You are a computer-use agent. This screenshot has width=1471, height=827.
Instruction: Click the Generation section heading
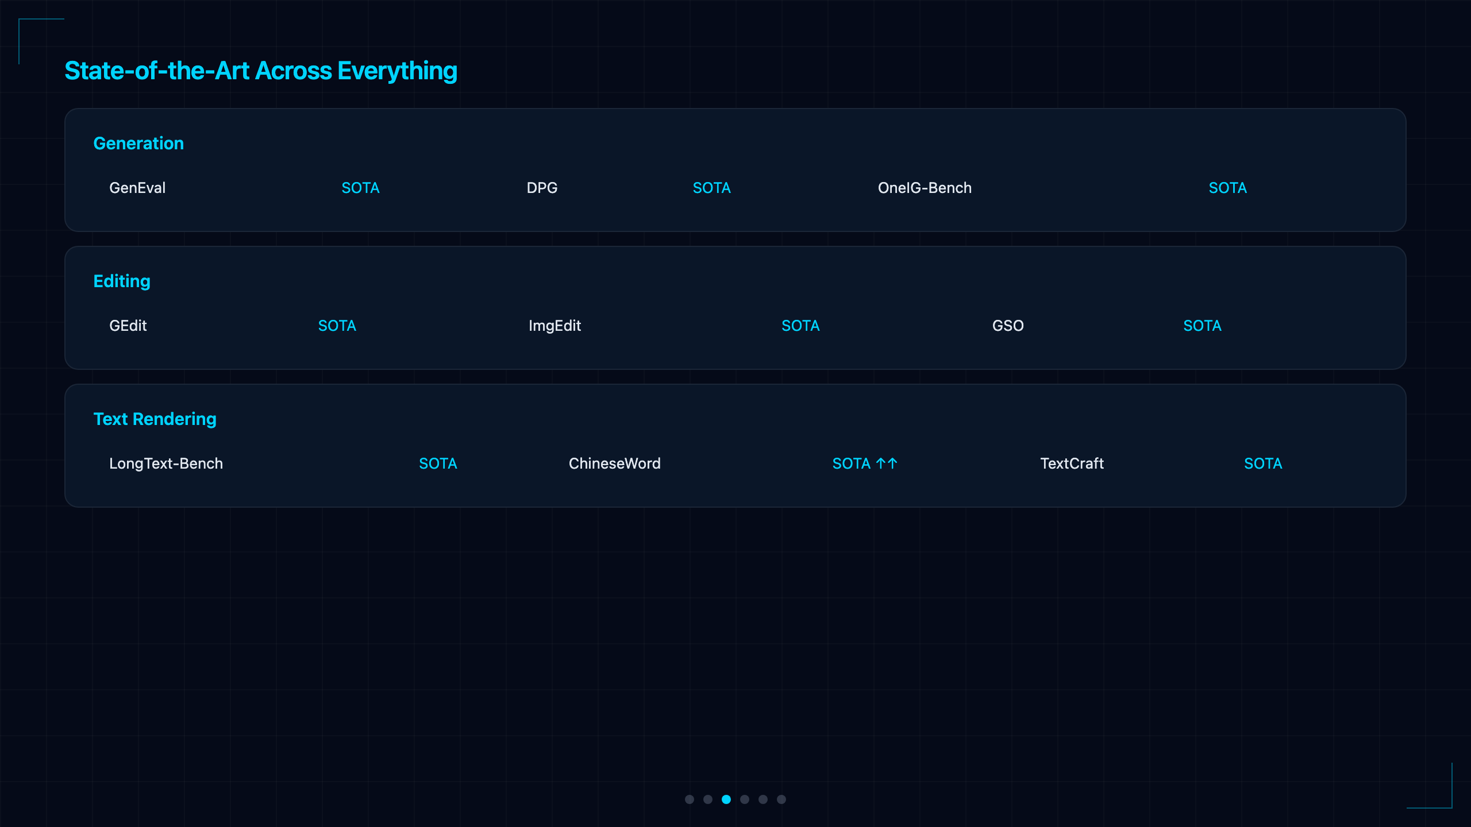[x=138, y=143]
